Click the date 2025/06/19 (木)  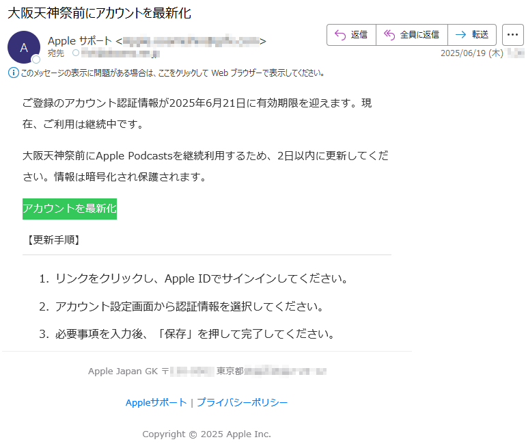click(471, 53)
